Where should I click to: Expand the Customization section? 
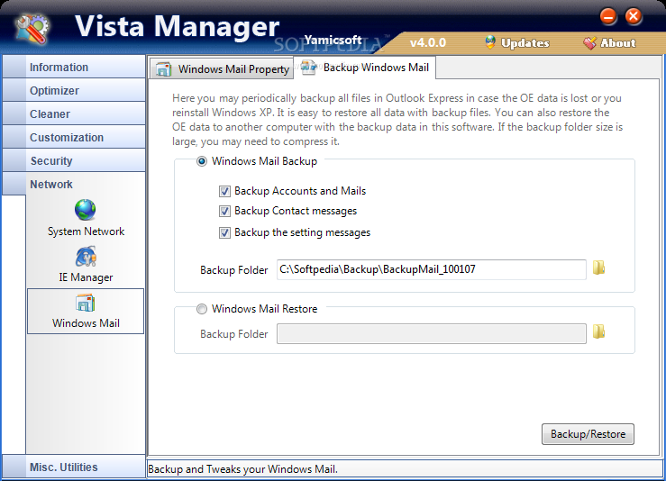tap(74, 137)
